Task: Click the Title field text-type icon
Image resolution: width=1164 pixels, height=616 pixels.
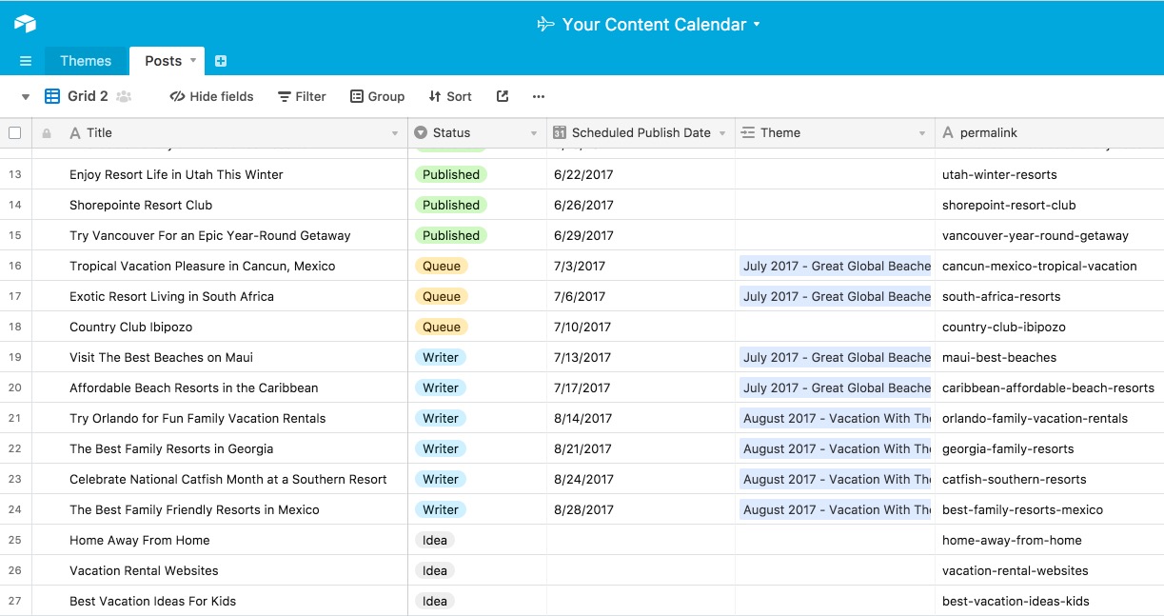Action: click(76, 133)
